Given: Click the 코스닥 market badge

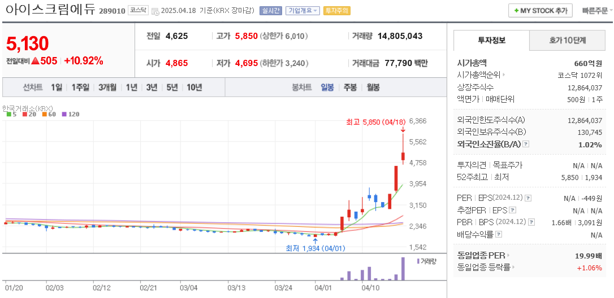Looking at the screenshot, I should [x=138, y=11].
